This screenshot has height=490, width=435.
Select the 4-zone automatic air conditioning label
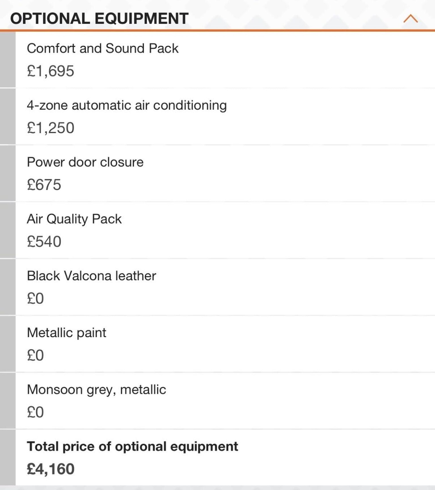(x=126, y=105)
